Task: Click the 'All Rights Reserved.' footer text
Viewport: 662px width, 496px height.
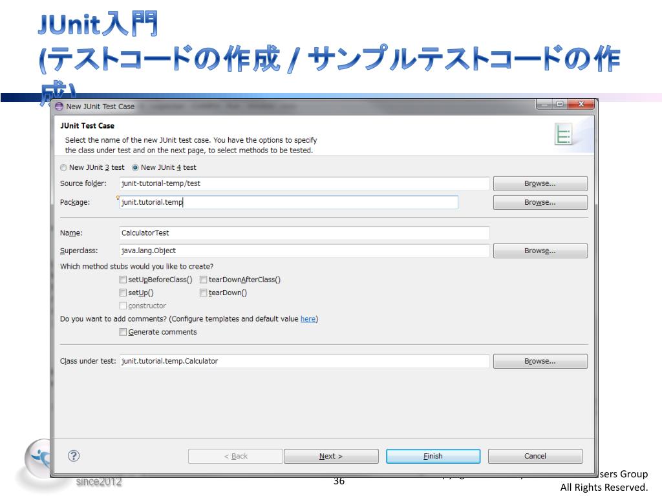Action: [x=604, y=487]
